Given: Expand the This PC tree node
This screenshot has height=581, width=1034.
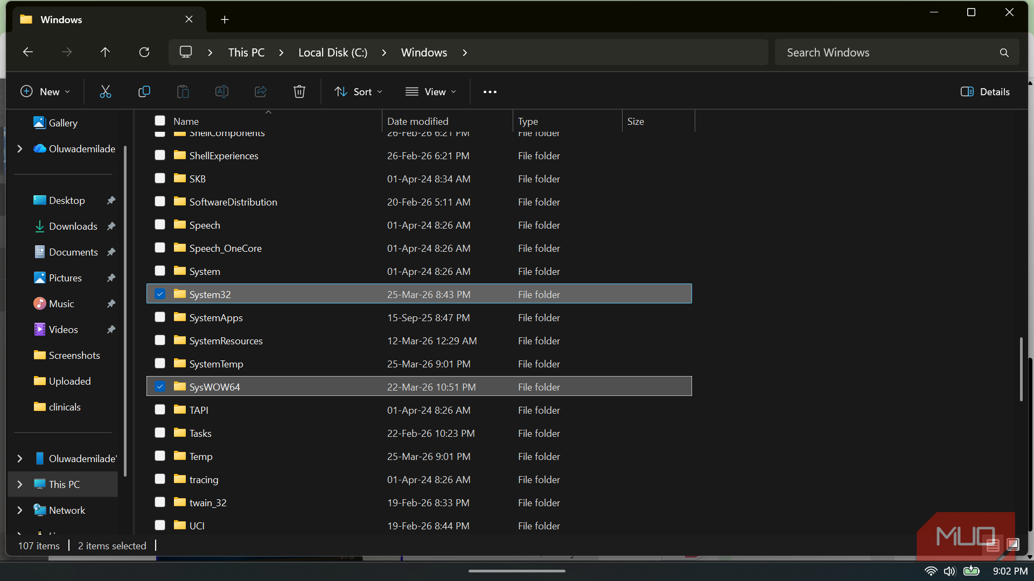Looking at the screenshot, I should (20, 485).
